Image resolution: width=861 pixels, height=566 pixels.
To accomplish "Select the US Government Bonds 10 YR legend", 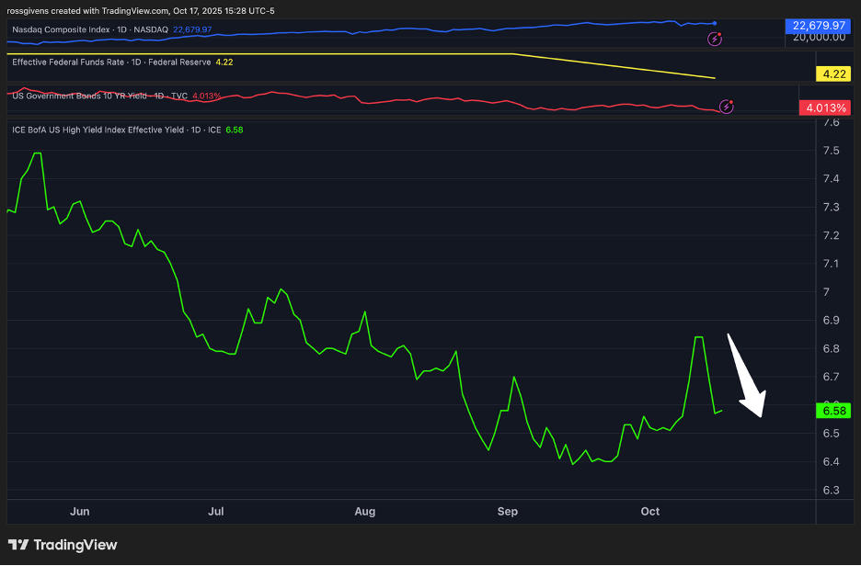I will [x=101, y=96].
